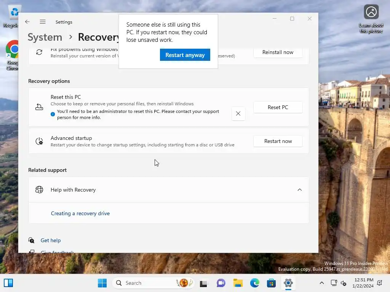Maximize the Settings window
This screenshot has height=292, width=390.
292,19
